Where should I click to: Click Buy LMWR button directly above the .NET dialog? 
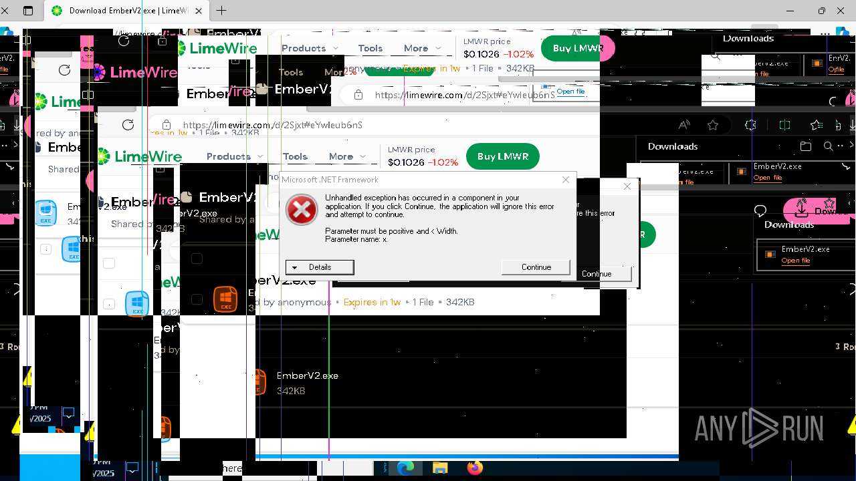pyautogui.click(x=503, y=156)
